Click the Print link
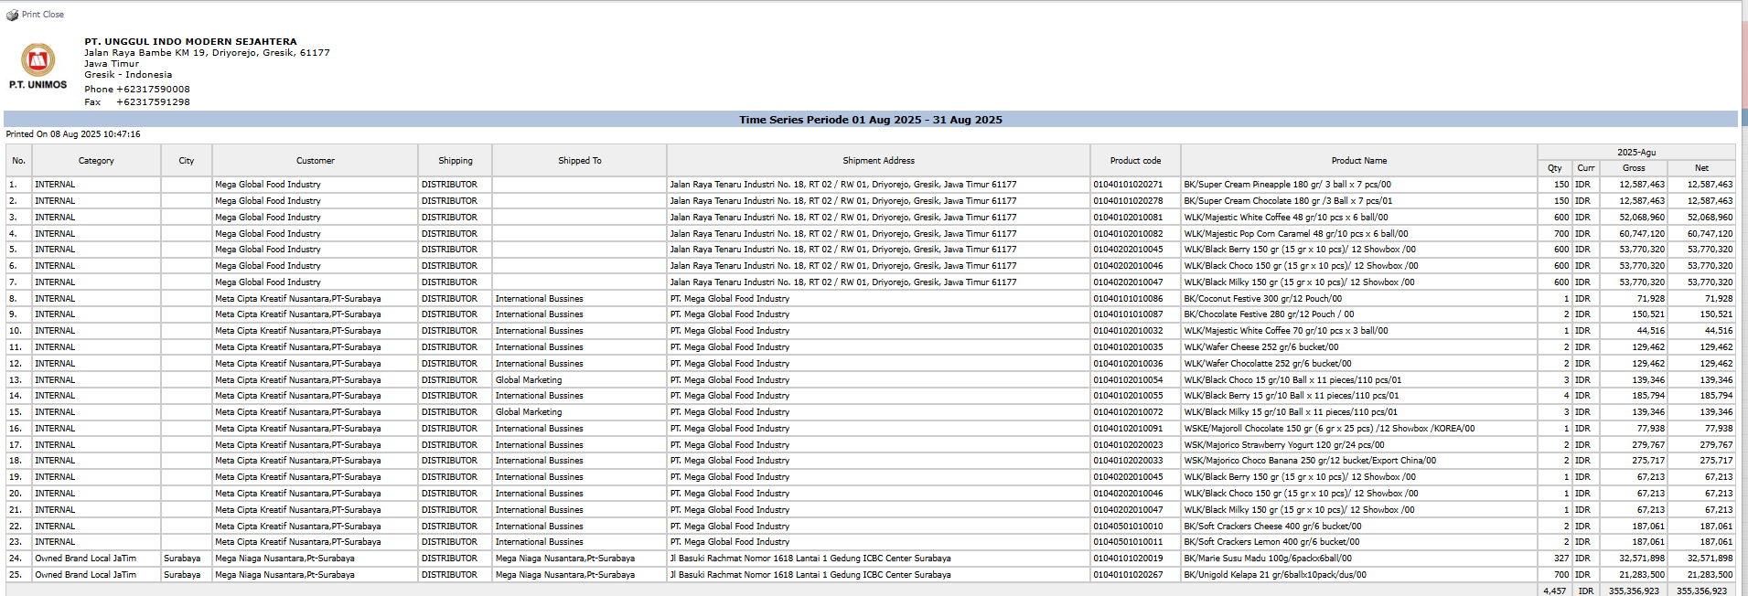 point(31,15)
